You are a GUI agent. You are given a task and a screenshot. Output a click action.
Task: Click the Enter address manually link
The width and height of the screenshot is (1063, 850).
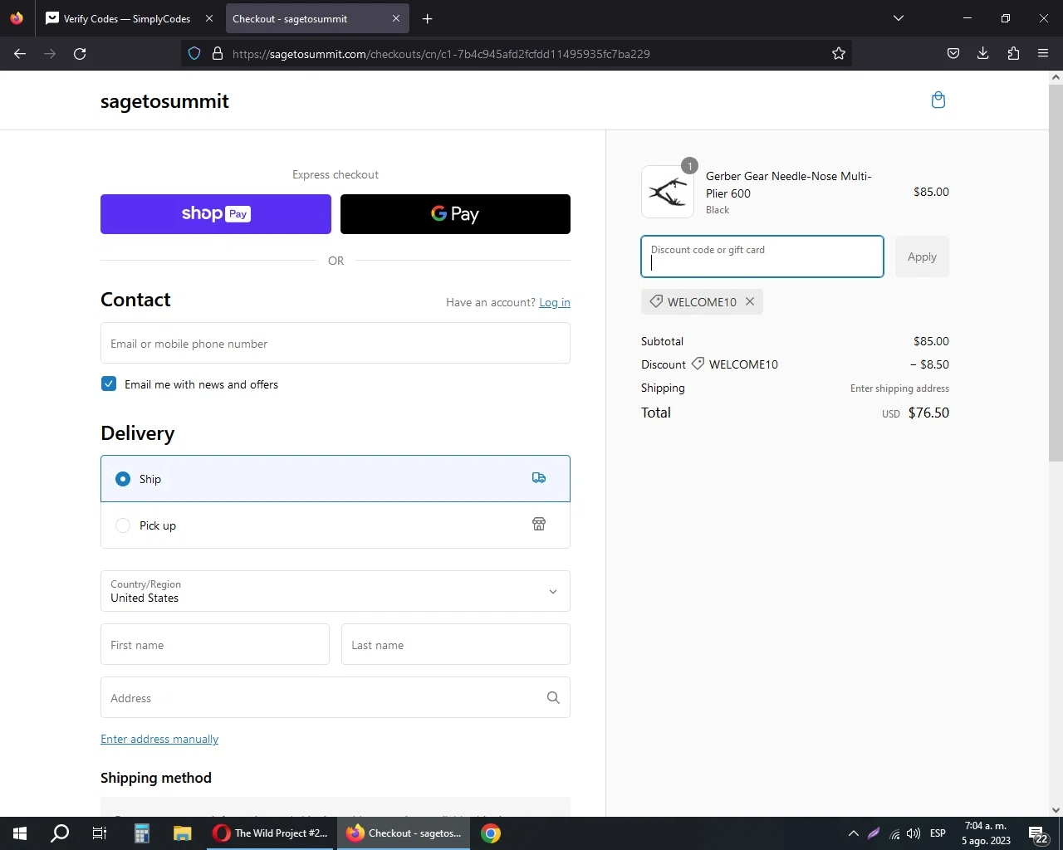pyautogui.click(x=159, y=739)
